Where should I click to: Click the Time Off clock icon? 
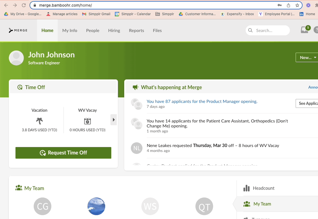click(20, 87)
